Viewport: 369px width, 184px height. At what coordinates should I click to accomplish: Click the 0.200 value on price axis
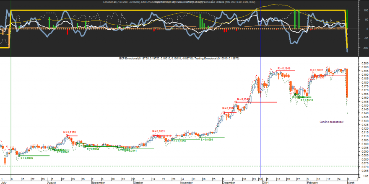click(x=364, y=67)
